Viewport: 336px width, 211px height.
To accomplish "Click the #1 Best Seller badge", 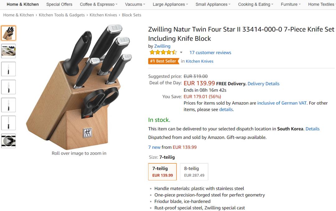I will 163,61.
